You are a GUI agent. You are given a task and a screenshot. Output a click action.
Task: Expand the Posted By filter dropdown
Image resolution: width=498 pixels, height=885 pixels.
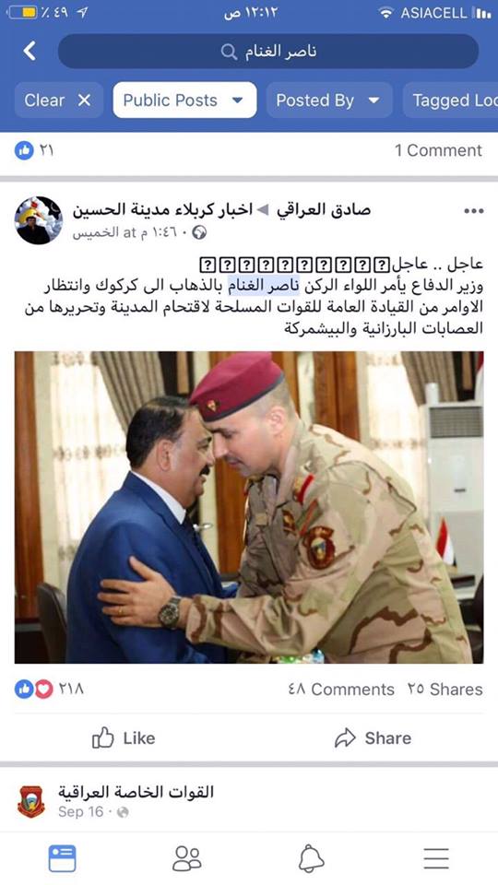coord(329,100)
